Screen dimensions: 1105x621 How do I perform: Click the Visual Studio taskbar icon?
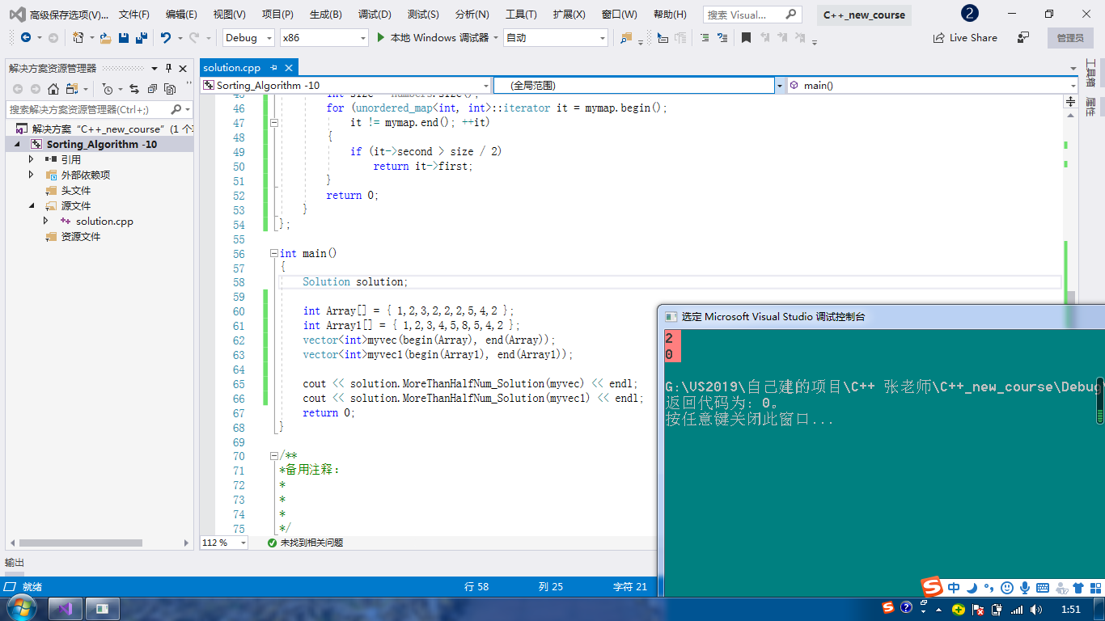66,608
